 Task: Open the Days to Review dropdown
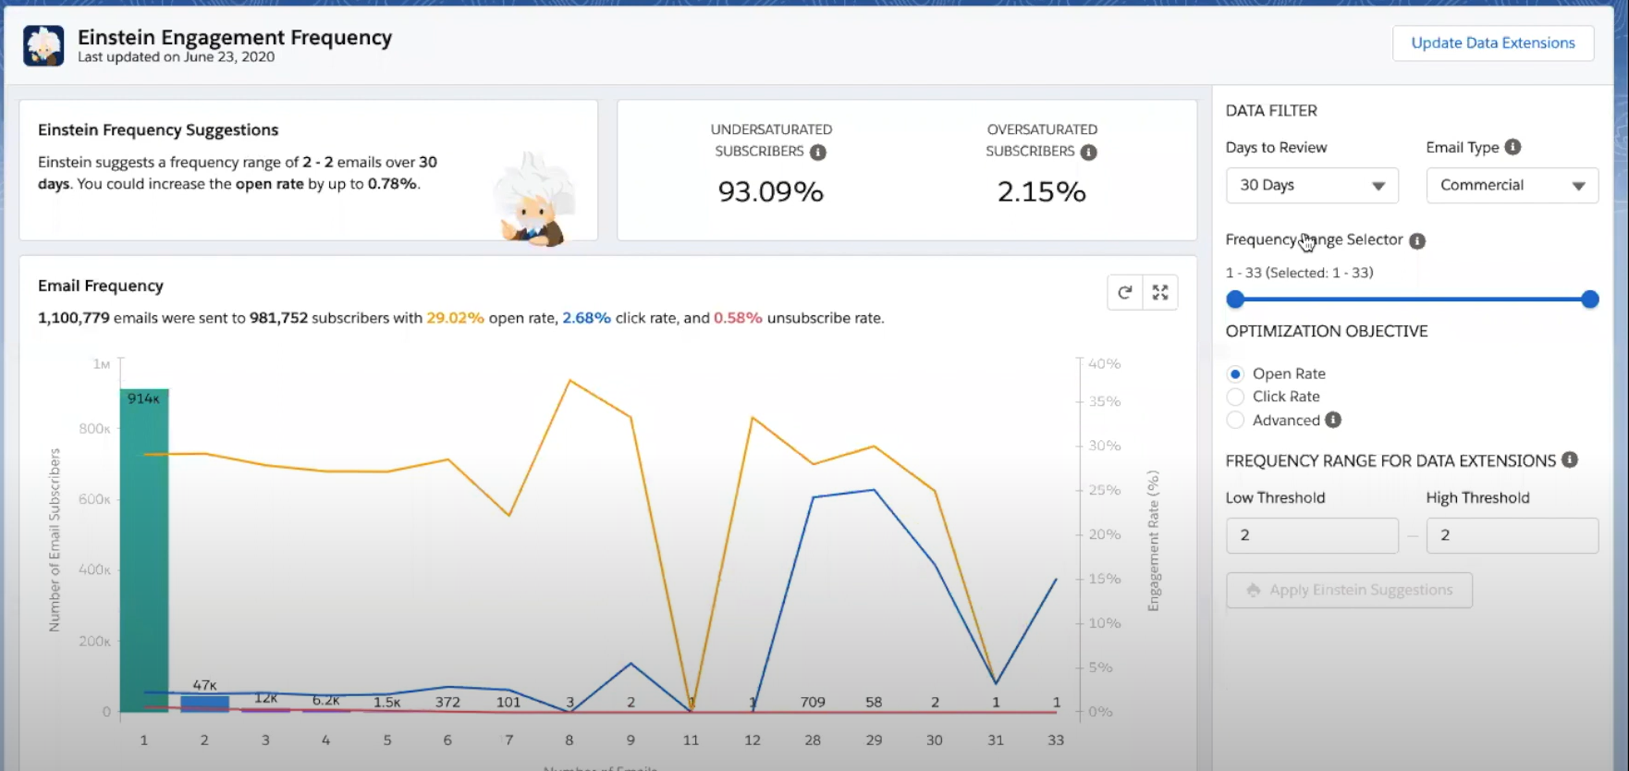(x=1311, y=186)
